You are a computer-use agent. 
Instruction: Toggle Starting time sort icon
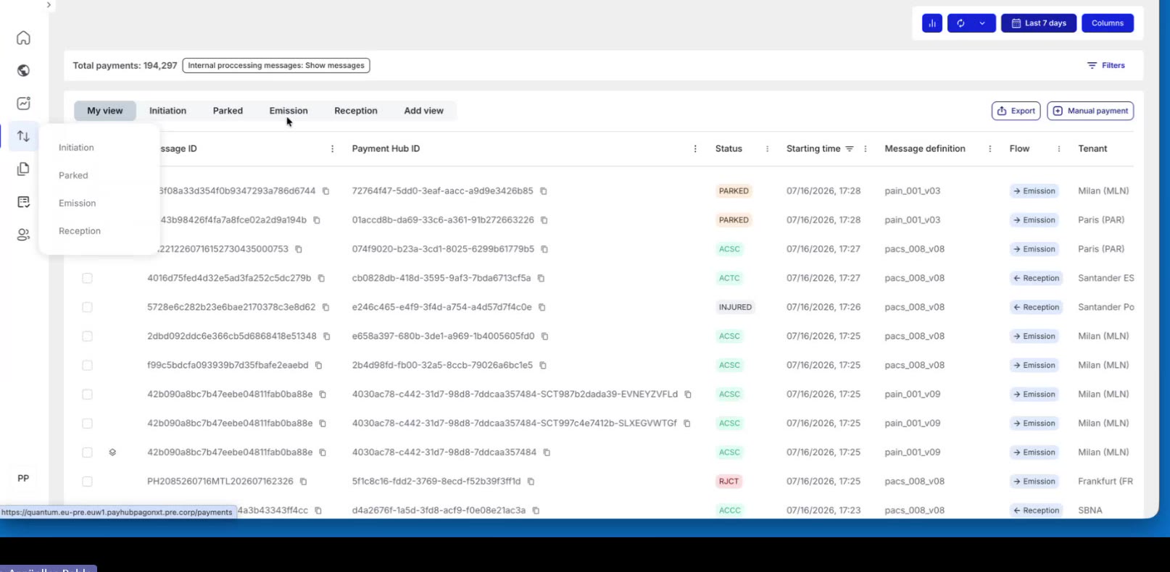coord(850,149)
